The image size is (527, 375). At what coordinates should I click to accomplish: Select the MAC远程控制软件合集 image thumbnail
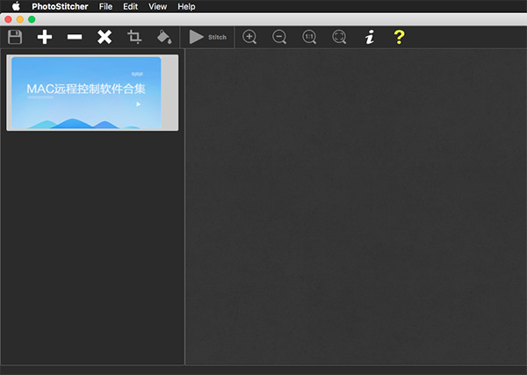(92, 93)
